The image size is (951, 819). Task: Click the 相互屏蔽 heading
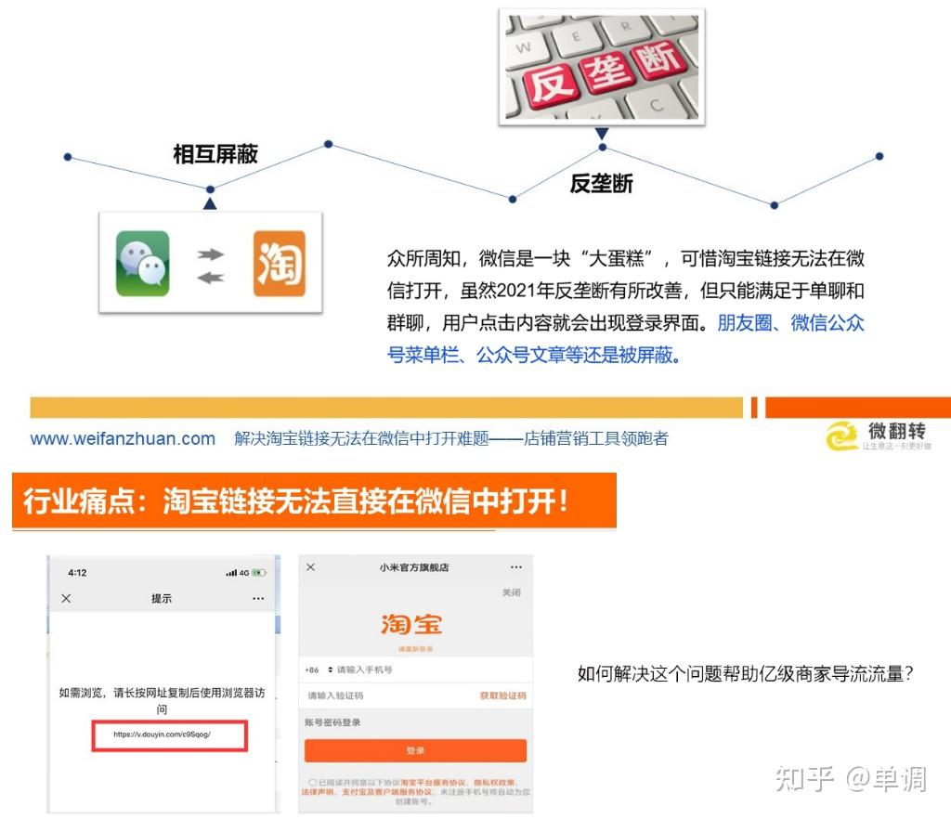(215, 154)
